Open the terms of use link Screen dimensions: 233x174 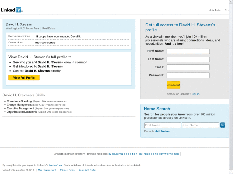55,165
